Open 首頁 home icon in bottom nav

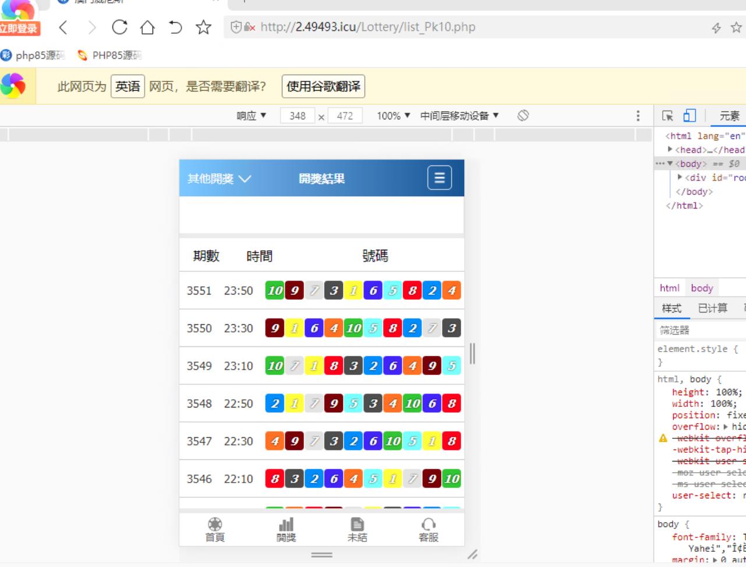[x=215, y=530]
